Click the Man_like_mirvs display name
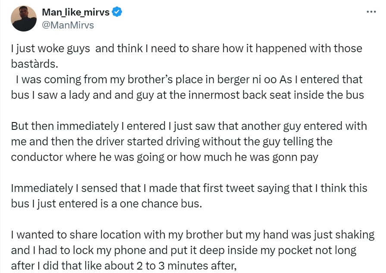 [75, 13]
